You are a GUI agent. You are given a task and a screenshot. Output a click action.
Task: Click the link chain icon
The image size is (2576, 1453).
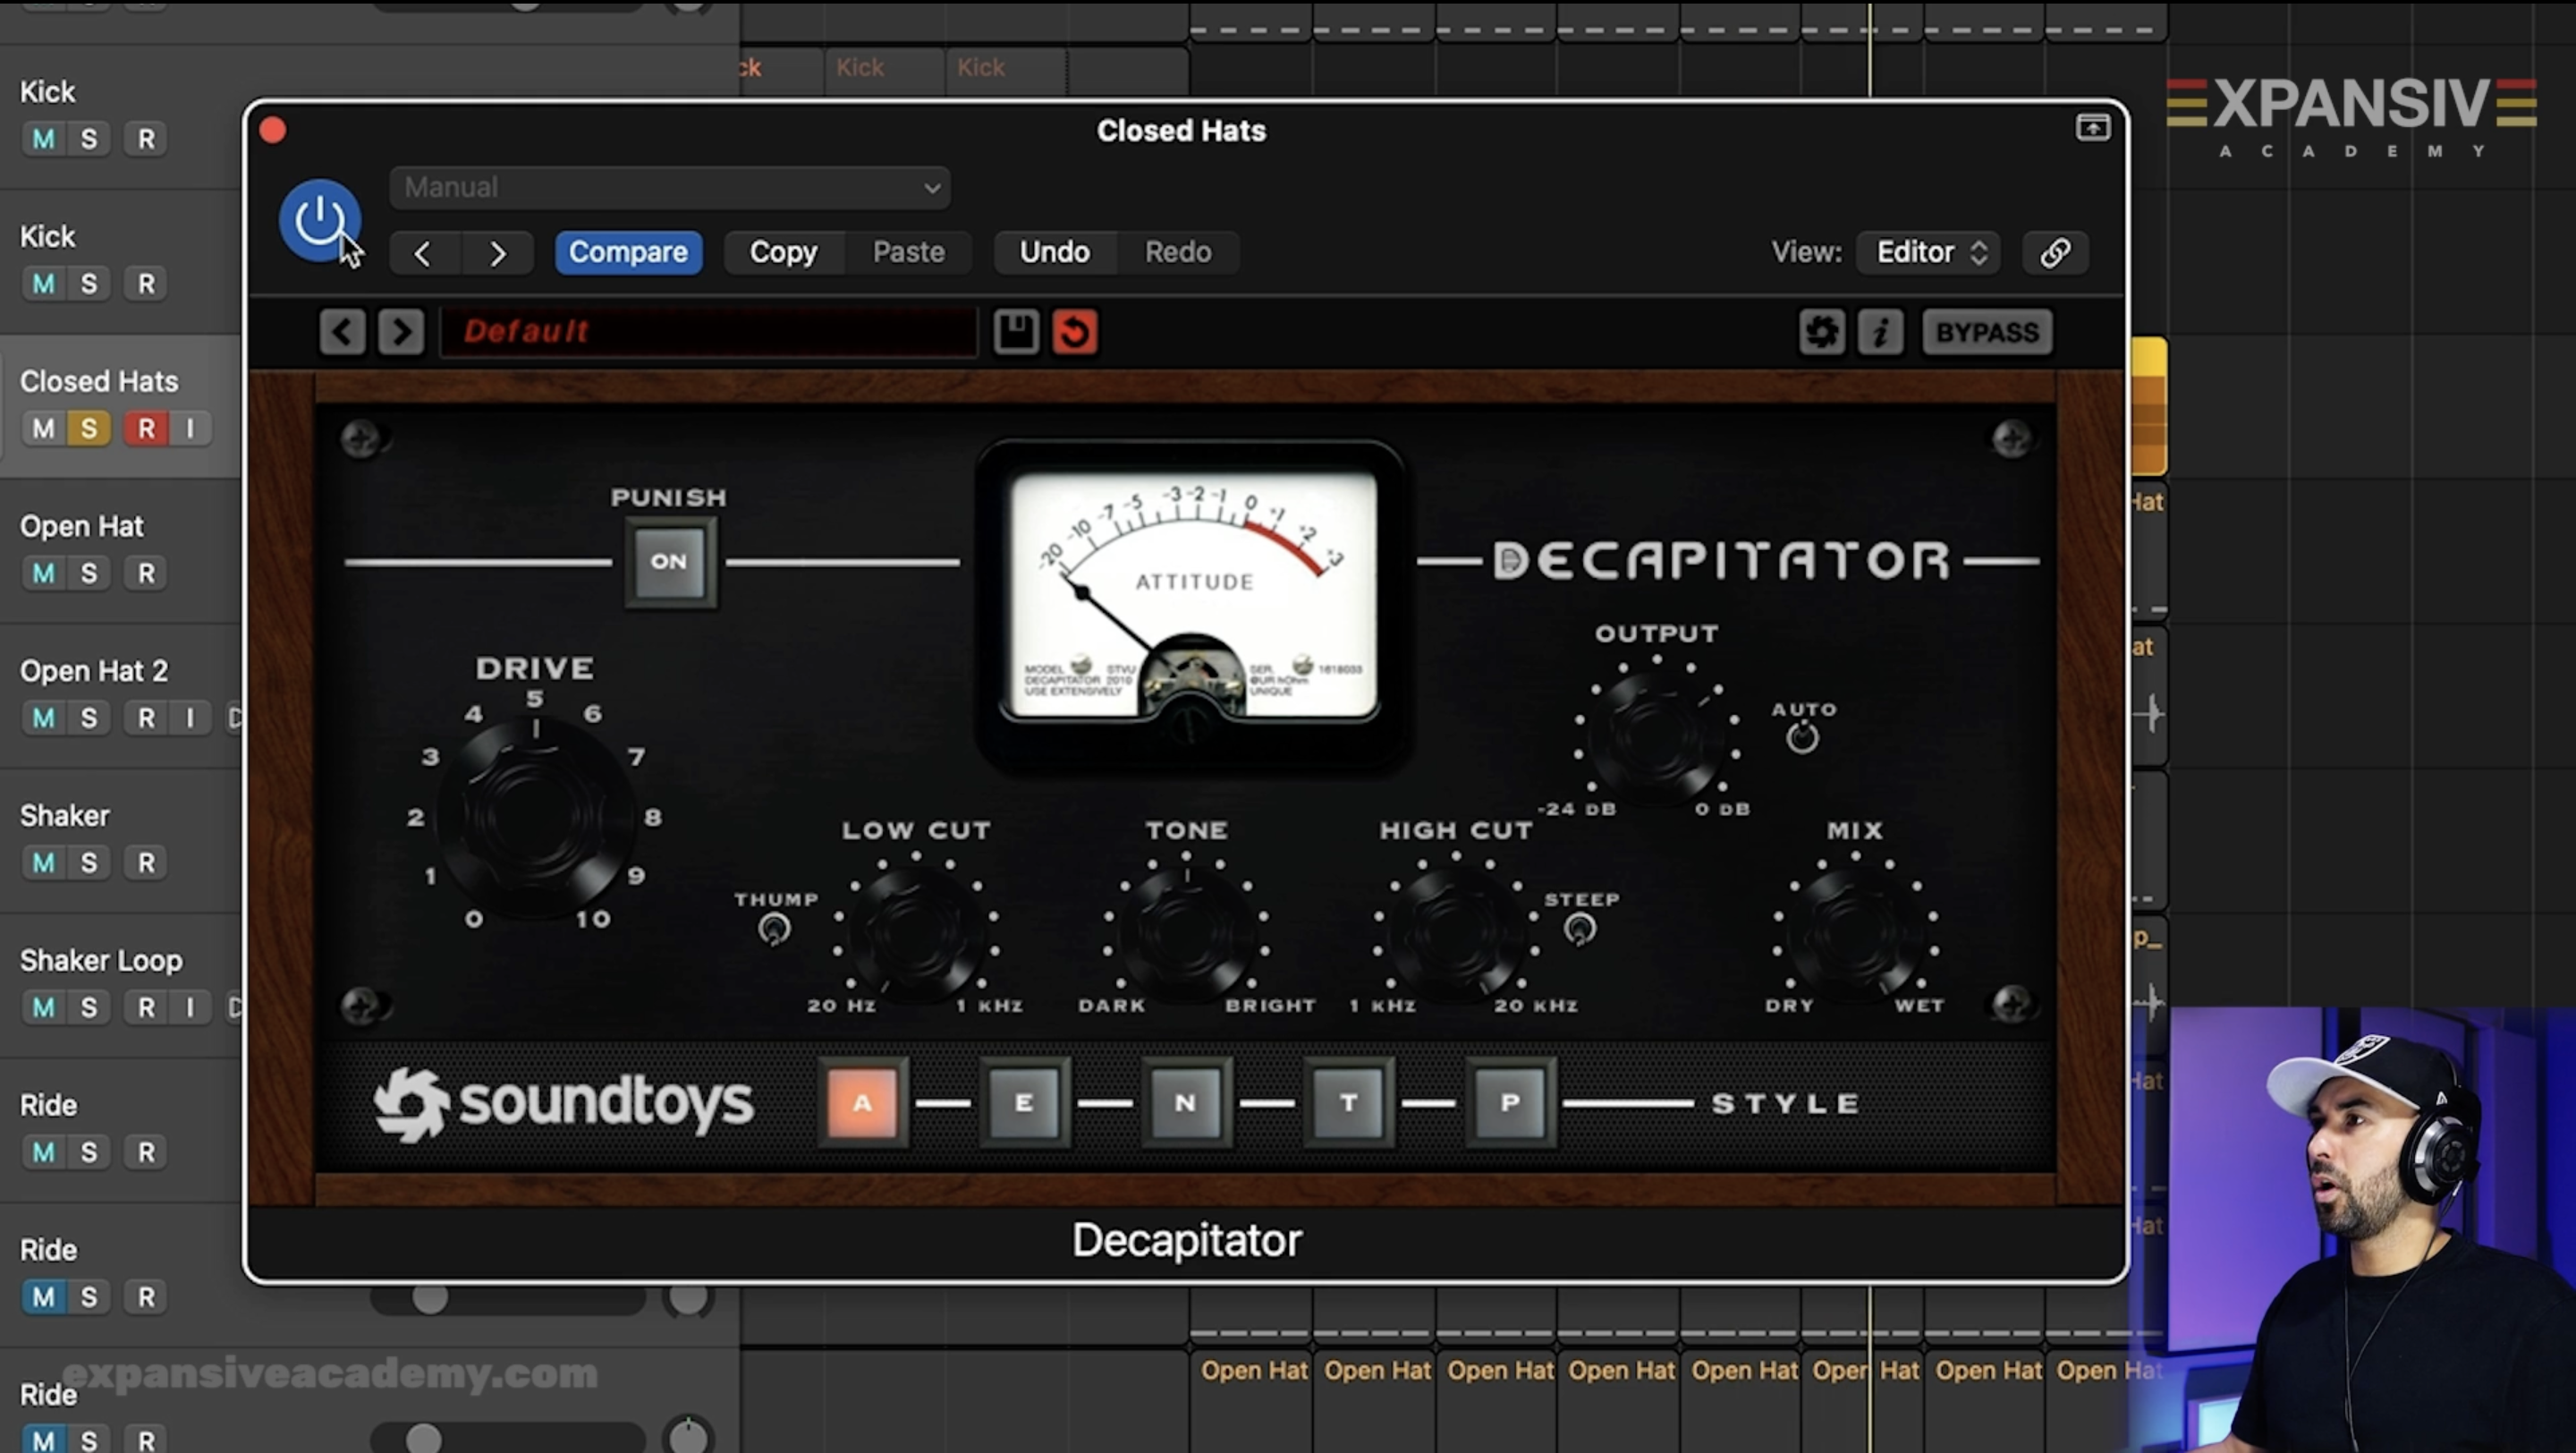click(x=2055, y=252)
